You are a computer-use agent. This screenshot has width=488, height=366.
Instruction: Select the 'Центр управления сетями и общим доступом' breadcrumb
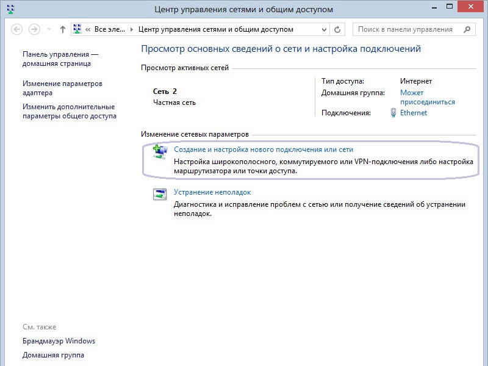tap(216, 29)
